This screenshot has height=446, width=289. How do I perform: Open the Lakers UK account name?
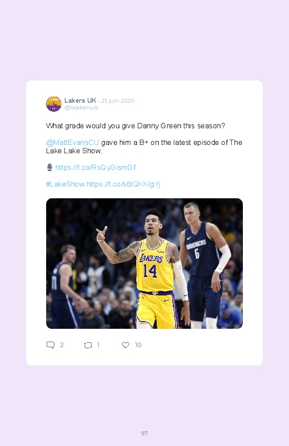coord(80,101)
